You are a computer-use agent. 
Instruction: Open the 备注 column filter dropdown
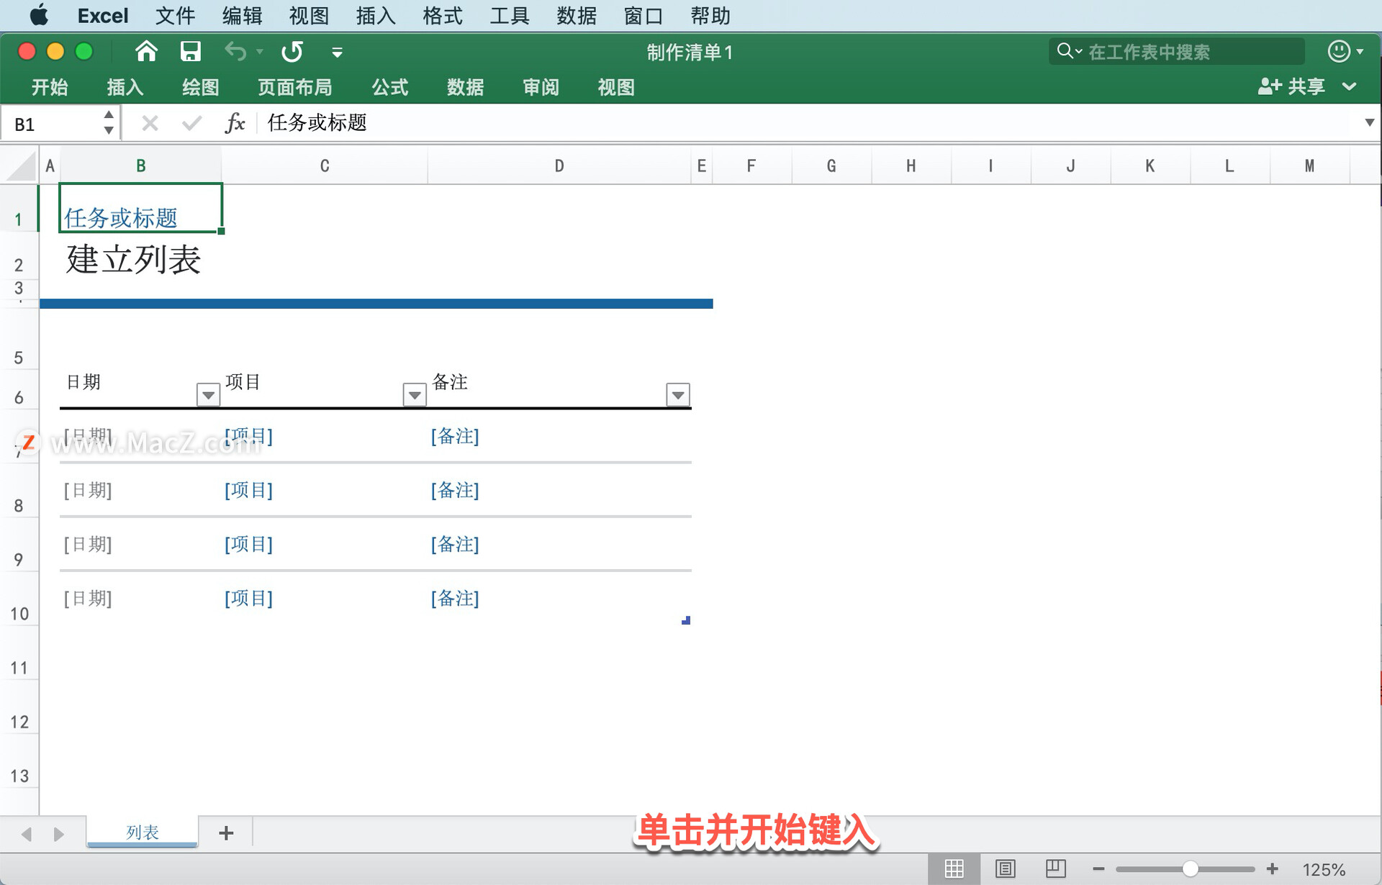tap(678, 395)
